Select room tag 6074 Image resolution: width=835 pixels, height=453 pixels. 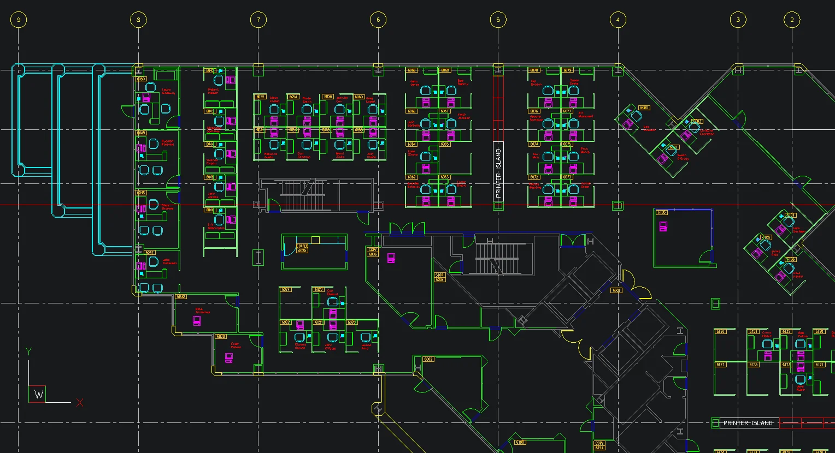pos(534,144)
